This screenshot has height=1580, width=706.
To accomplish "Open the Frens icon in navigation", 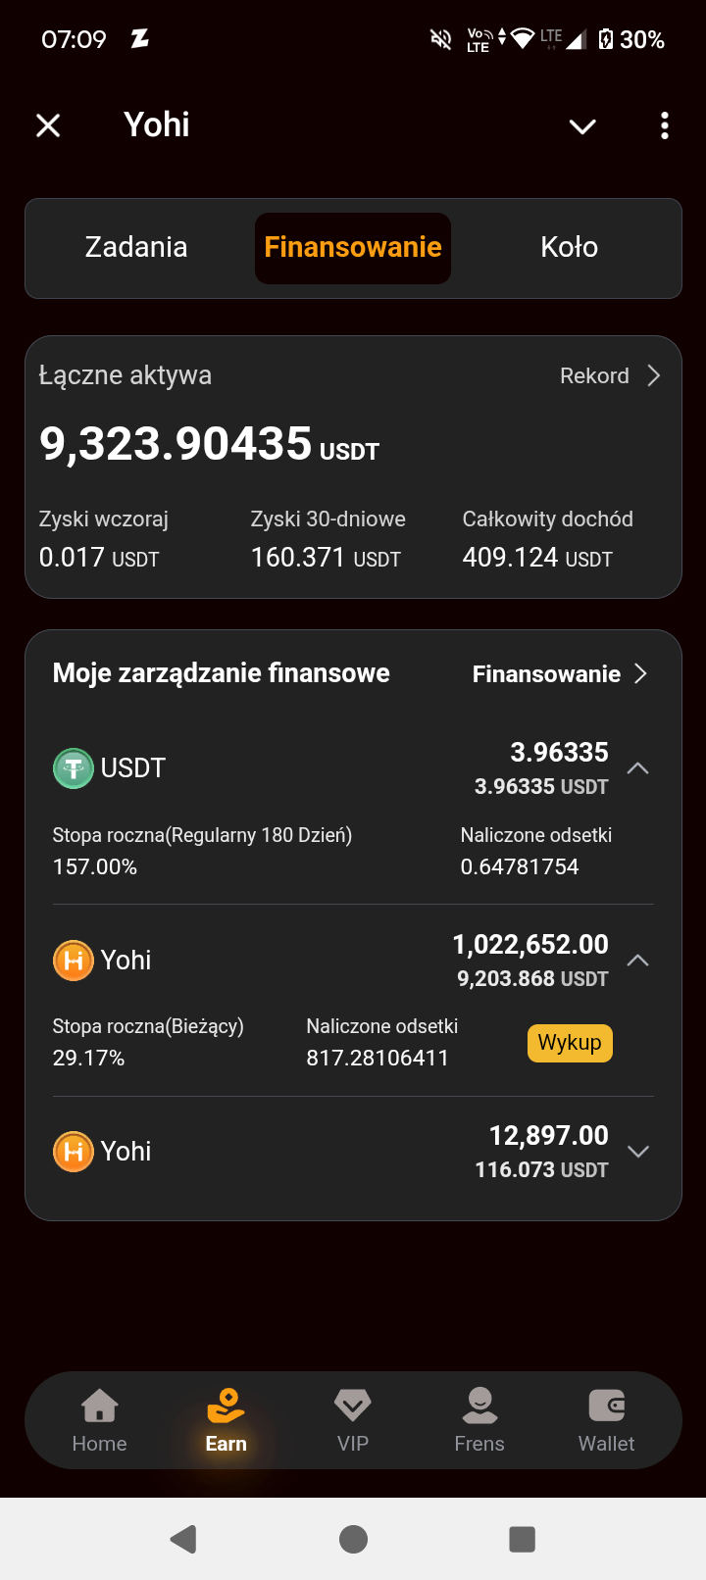I will pos(479,1407).
